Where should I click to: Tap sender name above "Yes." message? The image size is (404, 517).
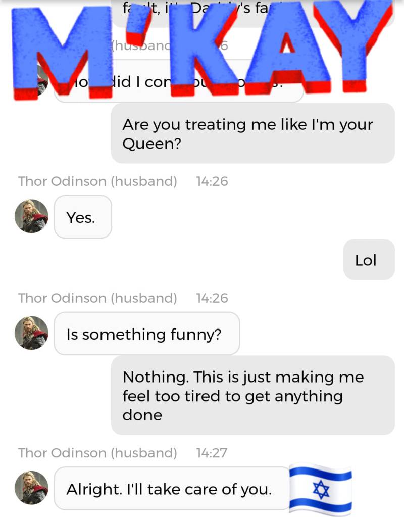click(x=97, y=181)
